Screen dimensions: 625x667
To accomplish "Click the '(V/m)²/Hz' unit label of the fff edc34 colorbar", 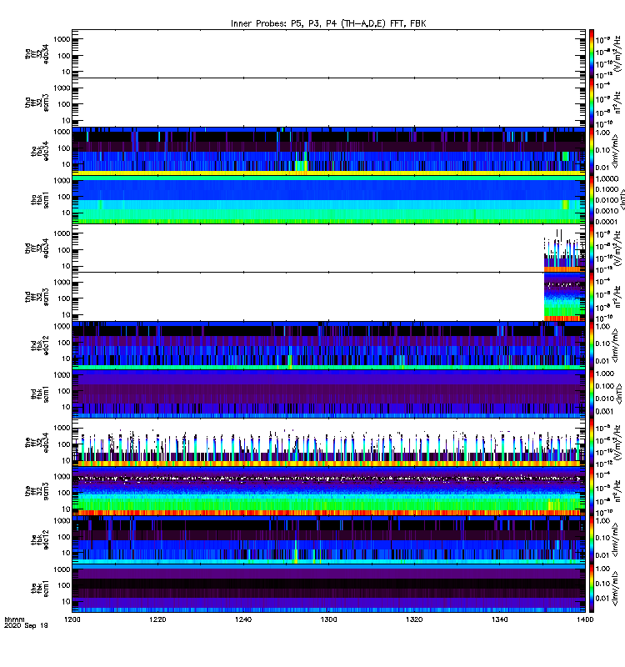I will click(617, 443).
